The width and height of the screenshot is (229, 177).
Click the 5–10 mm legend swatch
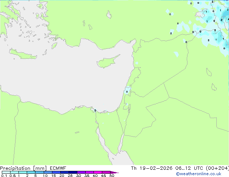click(40, 172)
